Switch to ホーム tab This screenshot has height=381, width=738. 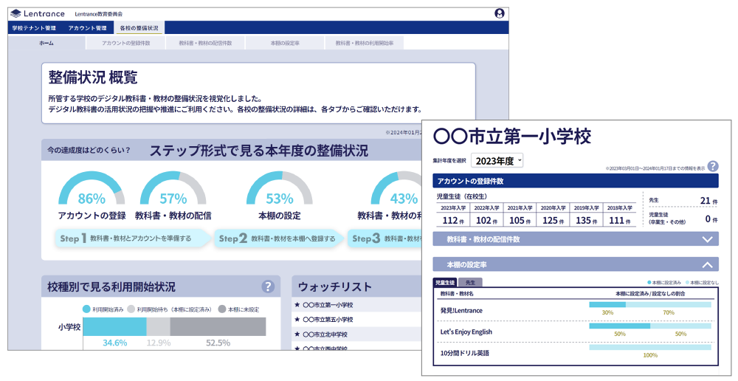[46, 43]
